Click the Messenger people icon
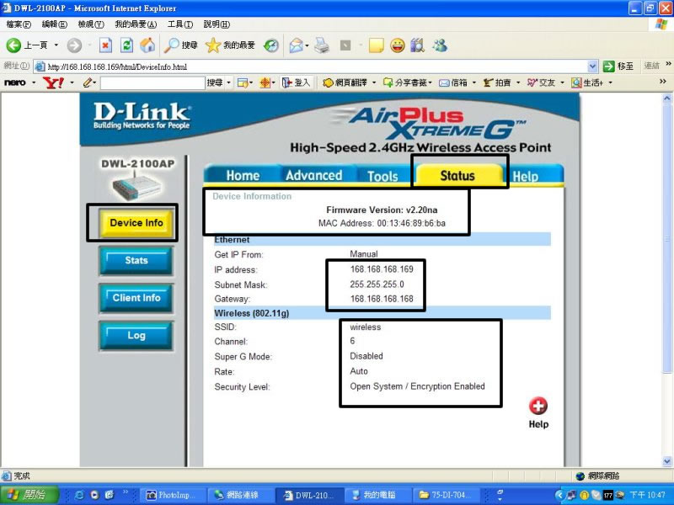Screen dimensions: 674x505 pyautogui.click(x=440, y=45)
